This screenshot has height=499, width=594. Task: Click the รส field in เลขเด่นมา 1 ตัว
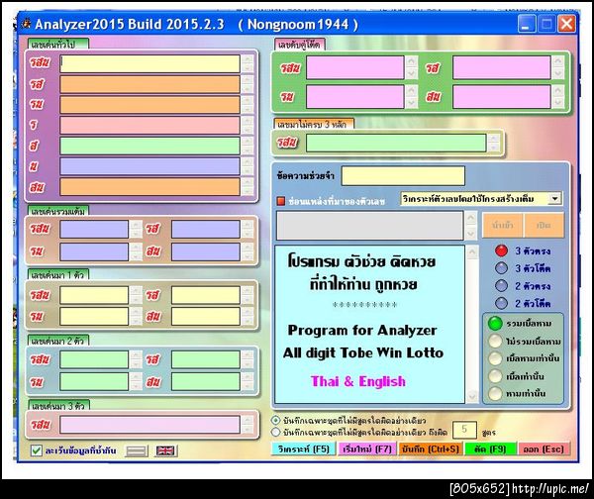click(x=206, y=295)
